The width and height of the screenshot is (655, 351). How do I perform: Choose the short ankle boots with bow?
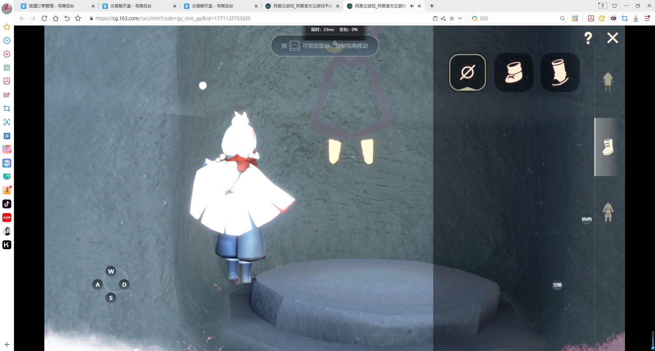coord(513,72)
